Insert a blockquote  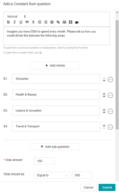click(x=27, y=22)
